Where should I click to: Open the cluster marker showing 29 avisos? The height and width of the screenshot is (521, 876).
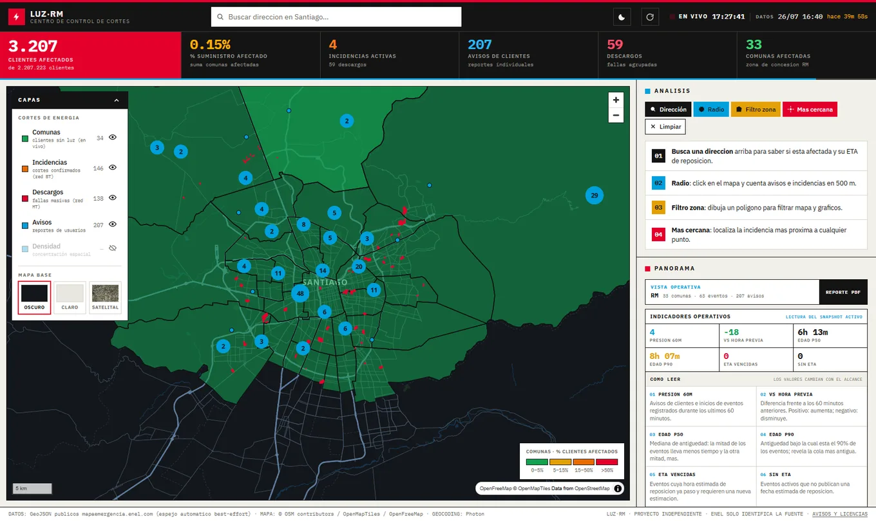(x=594, y=196)
